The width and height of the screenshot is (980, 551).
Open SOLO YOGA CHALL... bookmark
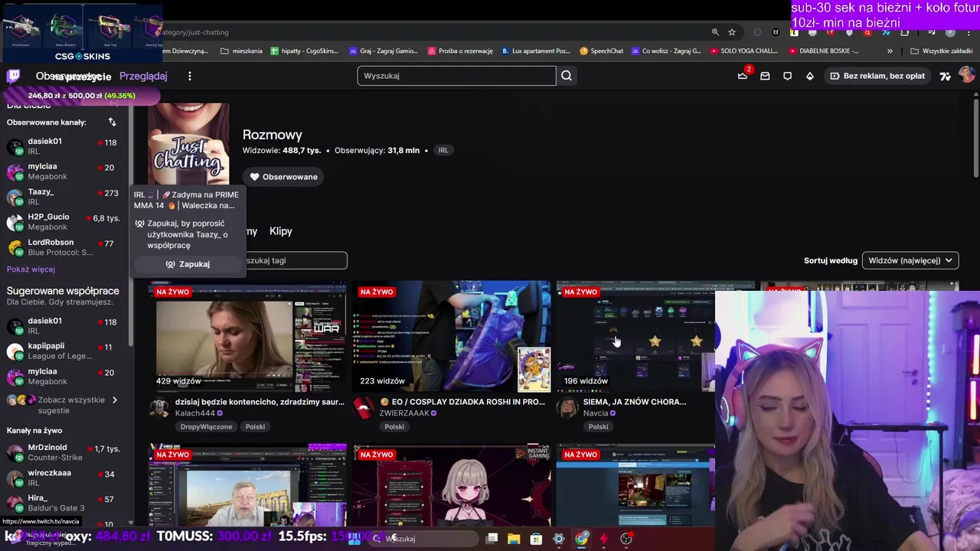click(744, 51)
